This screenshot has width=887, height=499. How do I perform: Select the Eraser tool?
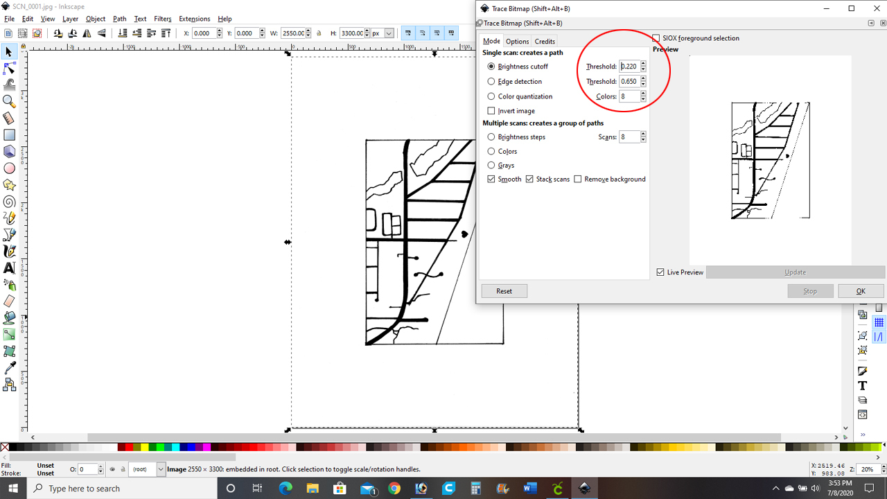[x=9, y=301]
